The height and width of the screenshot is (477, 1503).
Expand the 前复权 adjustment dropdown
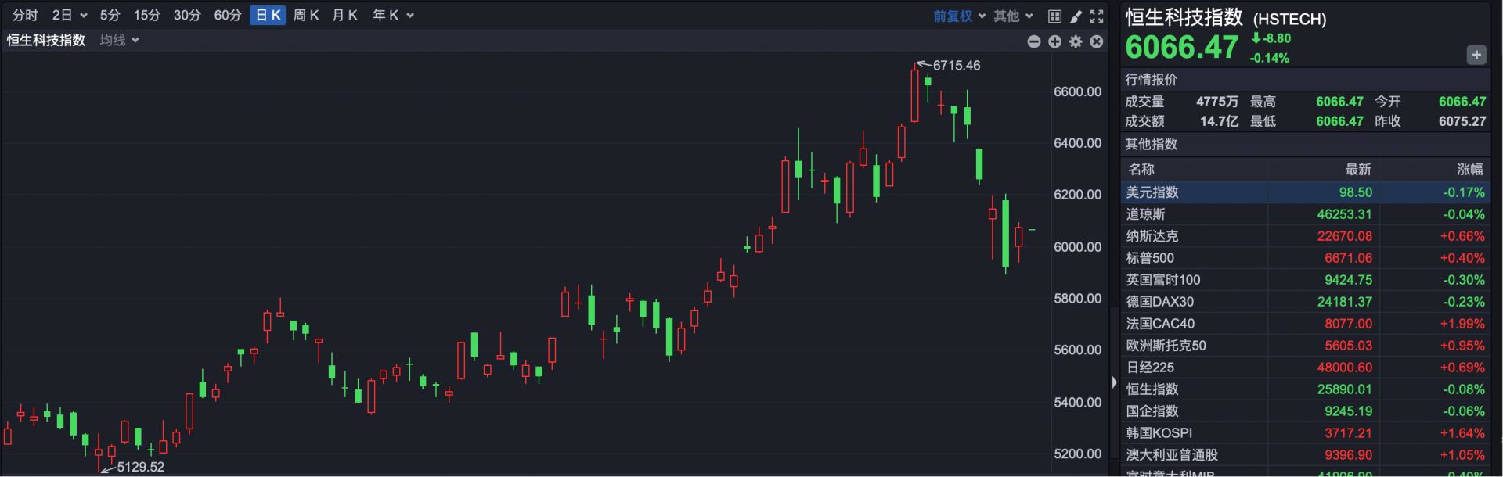(x=959, y=16)
